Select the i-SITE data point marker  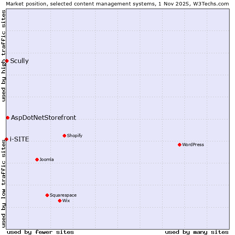click(x=6, y=139)
